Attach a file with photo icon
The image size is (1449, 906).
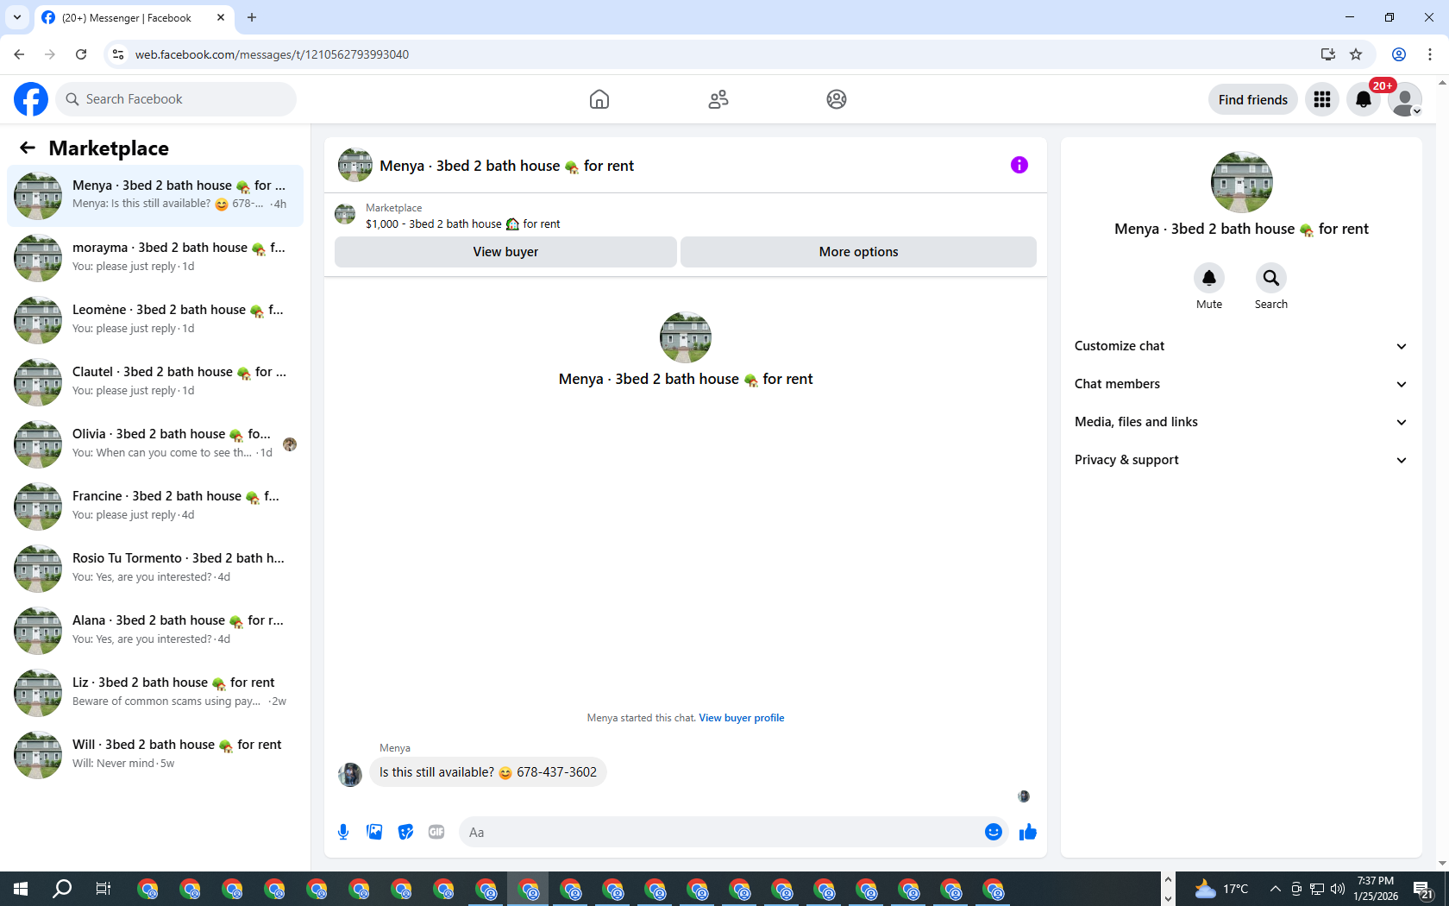pos(374,832)
